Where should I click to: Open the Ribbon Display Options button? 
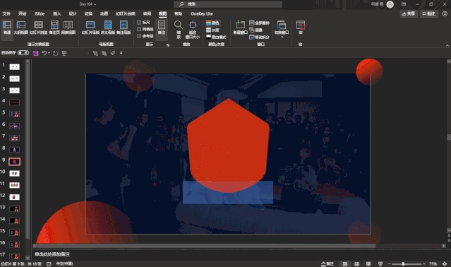click(404, 4)
